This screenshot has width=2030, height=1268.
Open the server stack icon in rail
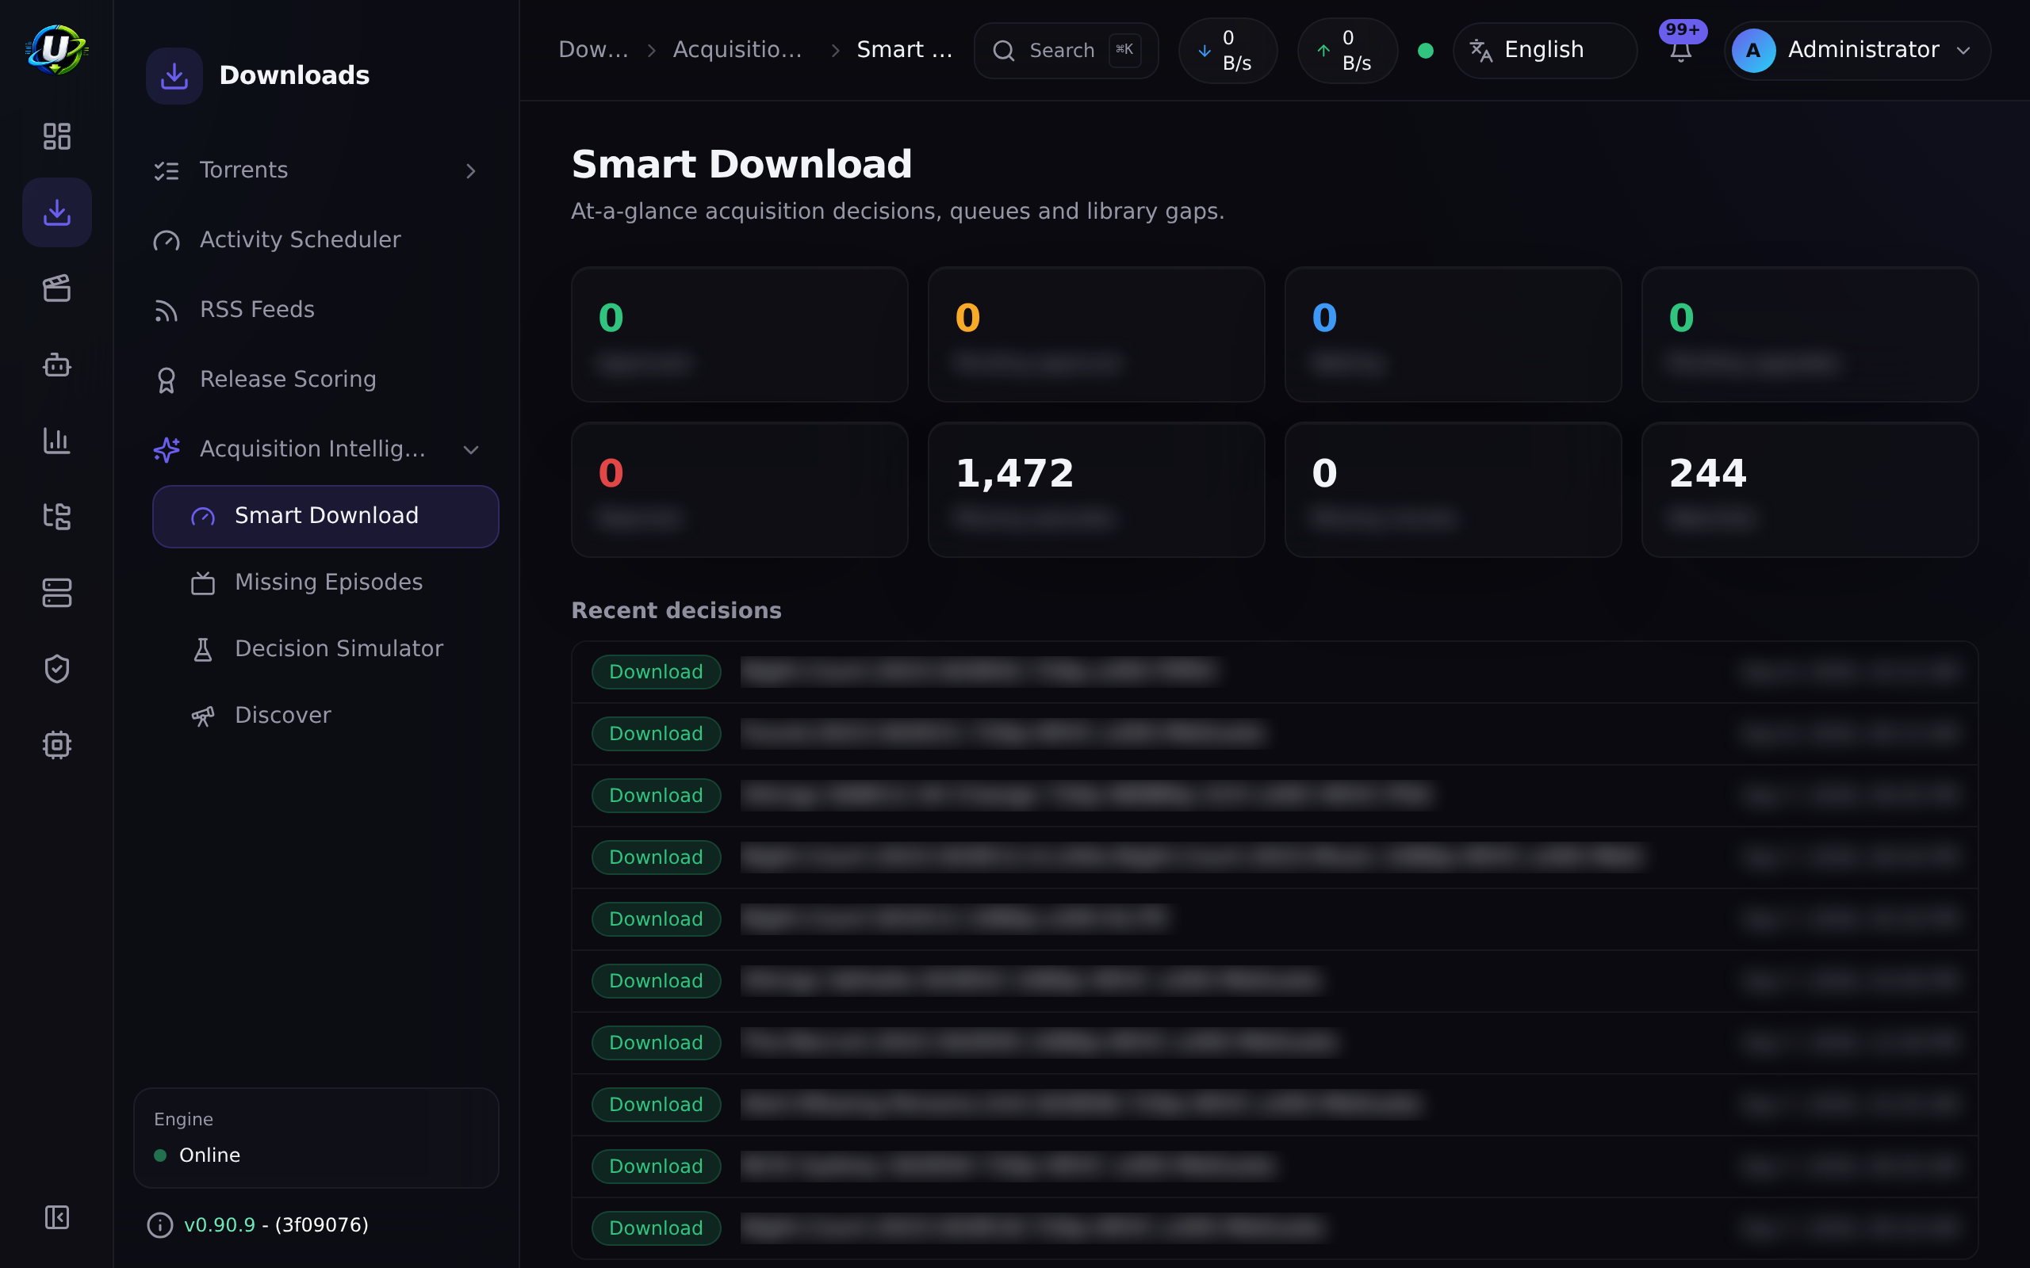coord(56,593)
